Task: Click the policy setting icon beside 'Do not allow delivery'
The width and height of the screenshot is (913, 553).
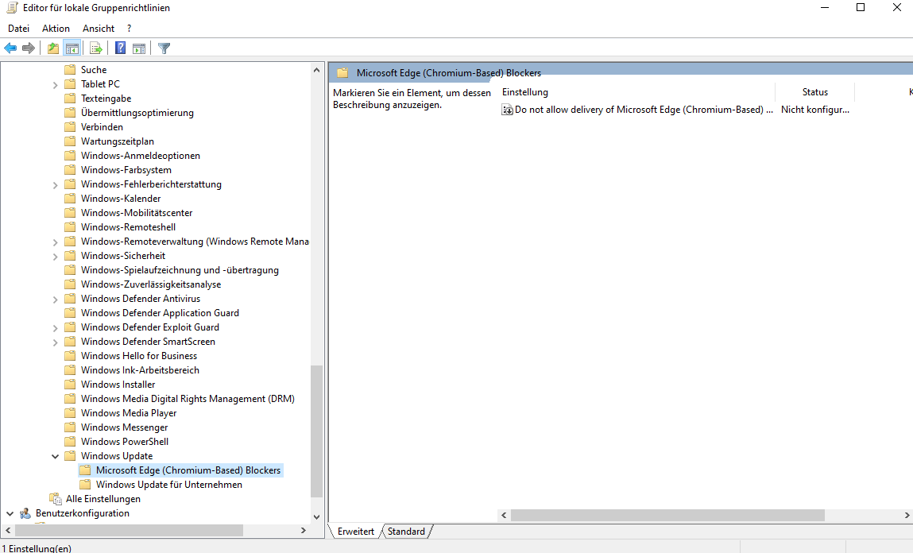Action: [x=507, y=110]
